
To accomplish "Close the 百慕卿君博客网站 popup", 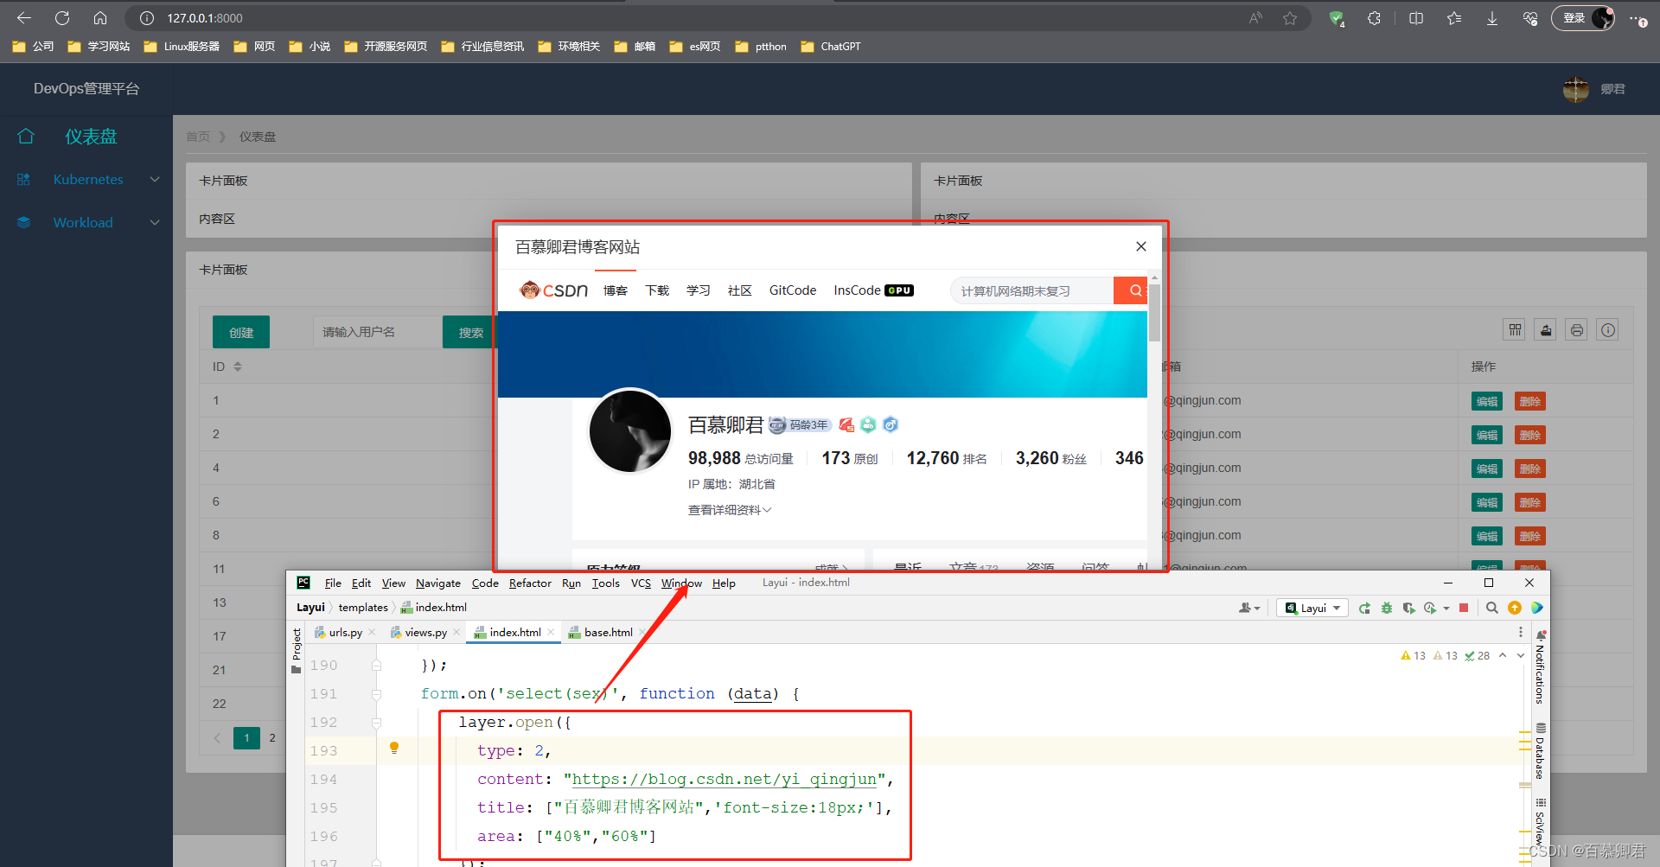I will [x=1141, y=247].
